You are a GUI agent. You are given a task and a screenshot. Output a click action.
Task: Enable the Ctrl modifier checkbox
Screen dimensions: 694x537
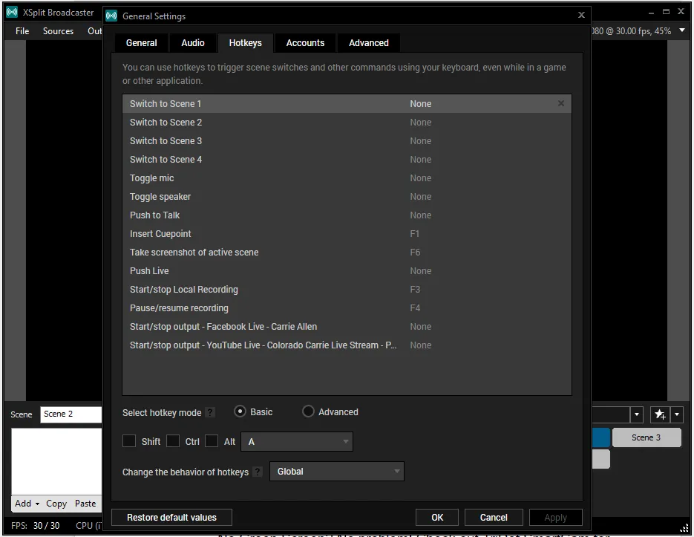173,441
